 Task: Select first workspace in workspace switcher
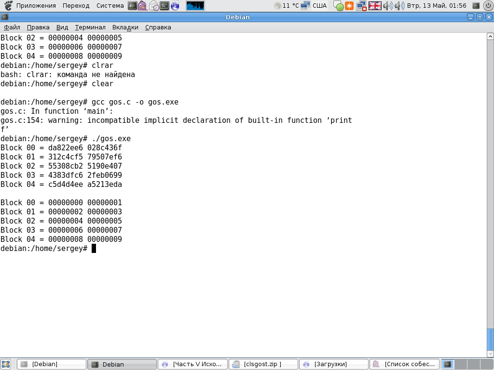tap(448, 364)
